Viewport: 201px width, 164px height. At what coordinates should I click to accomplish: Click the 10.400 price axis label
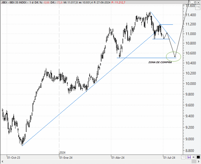(x=191, y=63)
